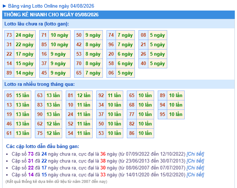
Task: Select lotto gan number 08
Action: pyautogui.click(x=143, y=35)
